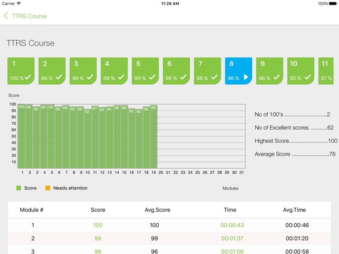Click checkmark icon on module 3 tile
Viewport: 339px width, 254px height.
[90, 77]
